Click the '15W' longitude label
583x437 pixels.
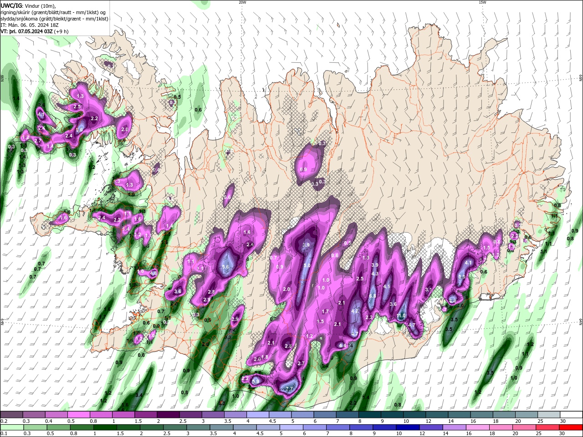point(482,2)
